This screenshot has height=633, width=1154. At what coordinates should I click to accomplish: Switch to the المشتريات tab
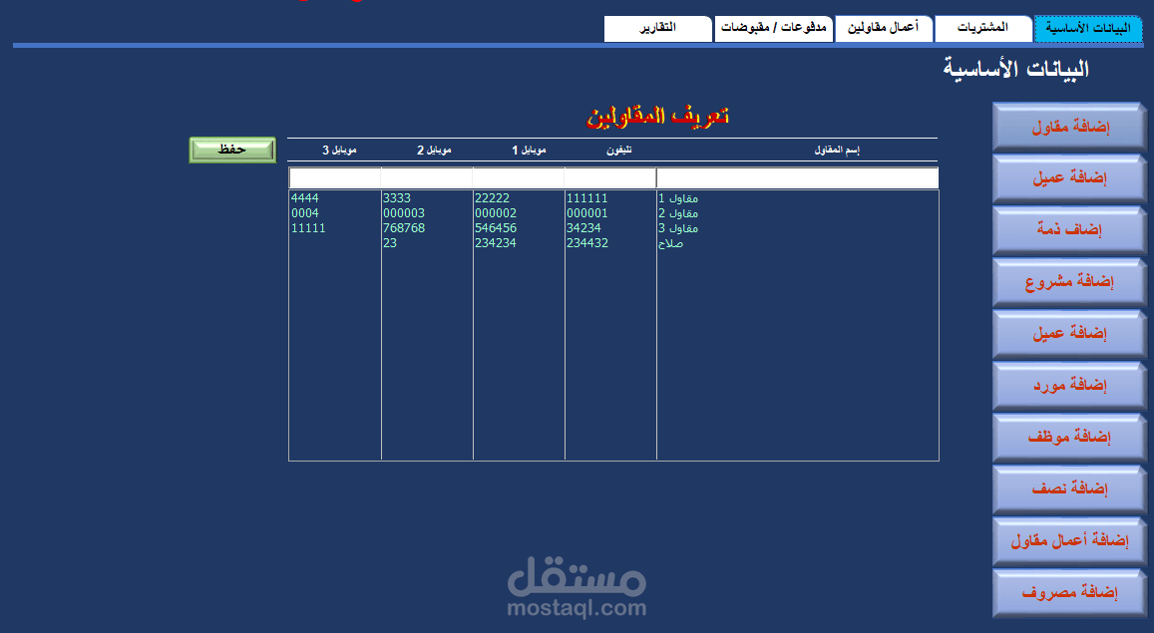coord(982,29)
